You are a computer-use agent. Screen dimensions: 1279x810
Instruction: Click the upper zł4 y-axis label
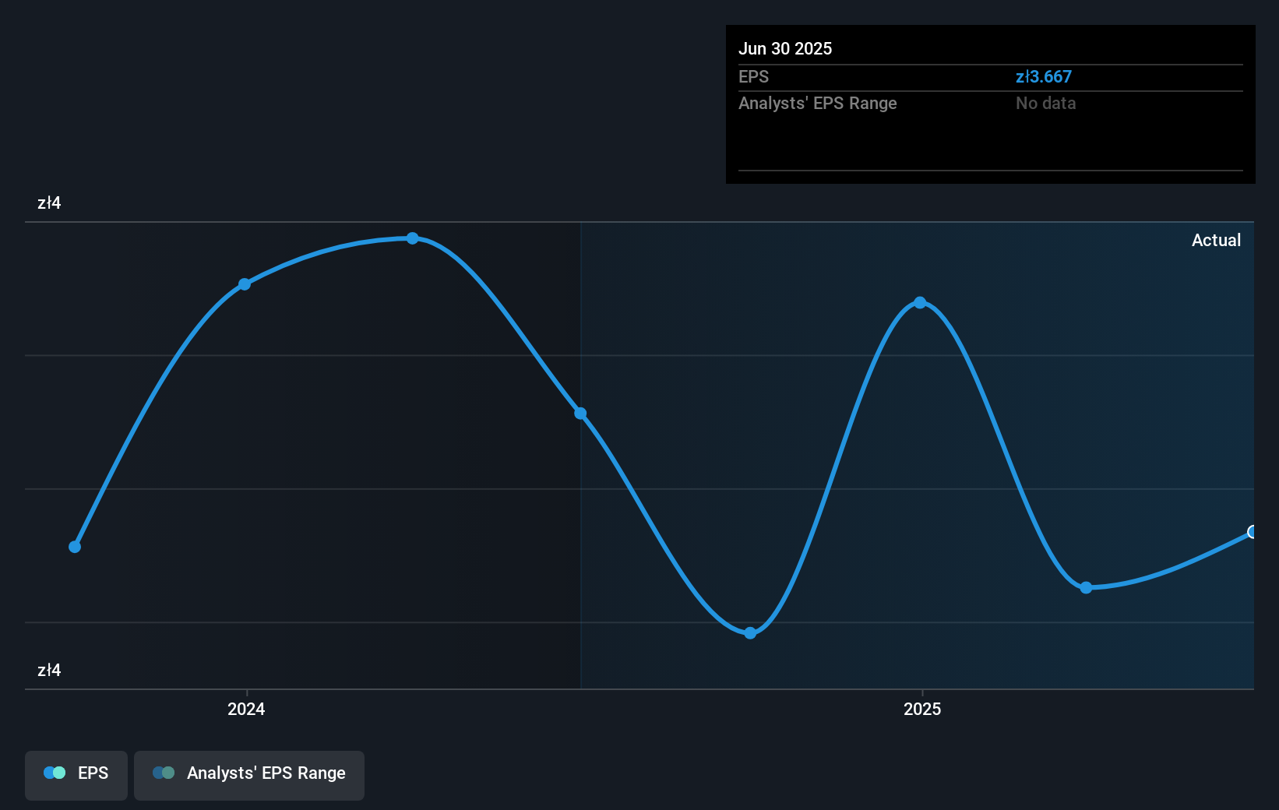click(x=49, y=202)
